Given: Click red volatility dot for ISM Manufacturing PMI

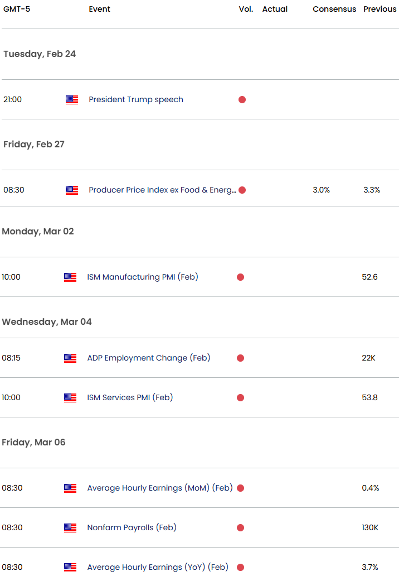Looking at the screenshot, I should [240, 277].
